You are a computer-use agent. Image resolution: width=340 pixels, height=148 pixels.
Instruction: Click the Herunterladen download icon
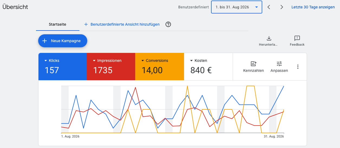269,38
